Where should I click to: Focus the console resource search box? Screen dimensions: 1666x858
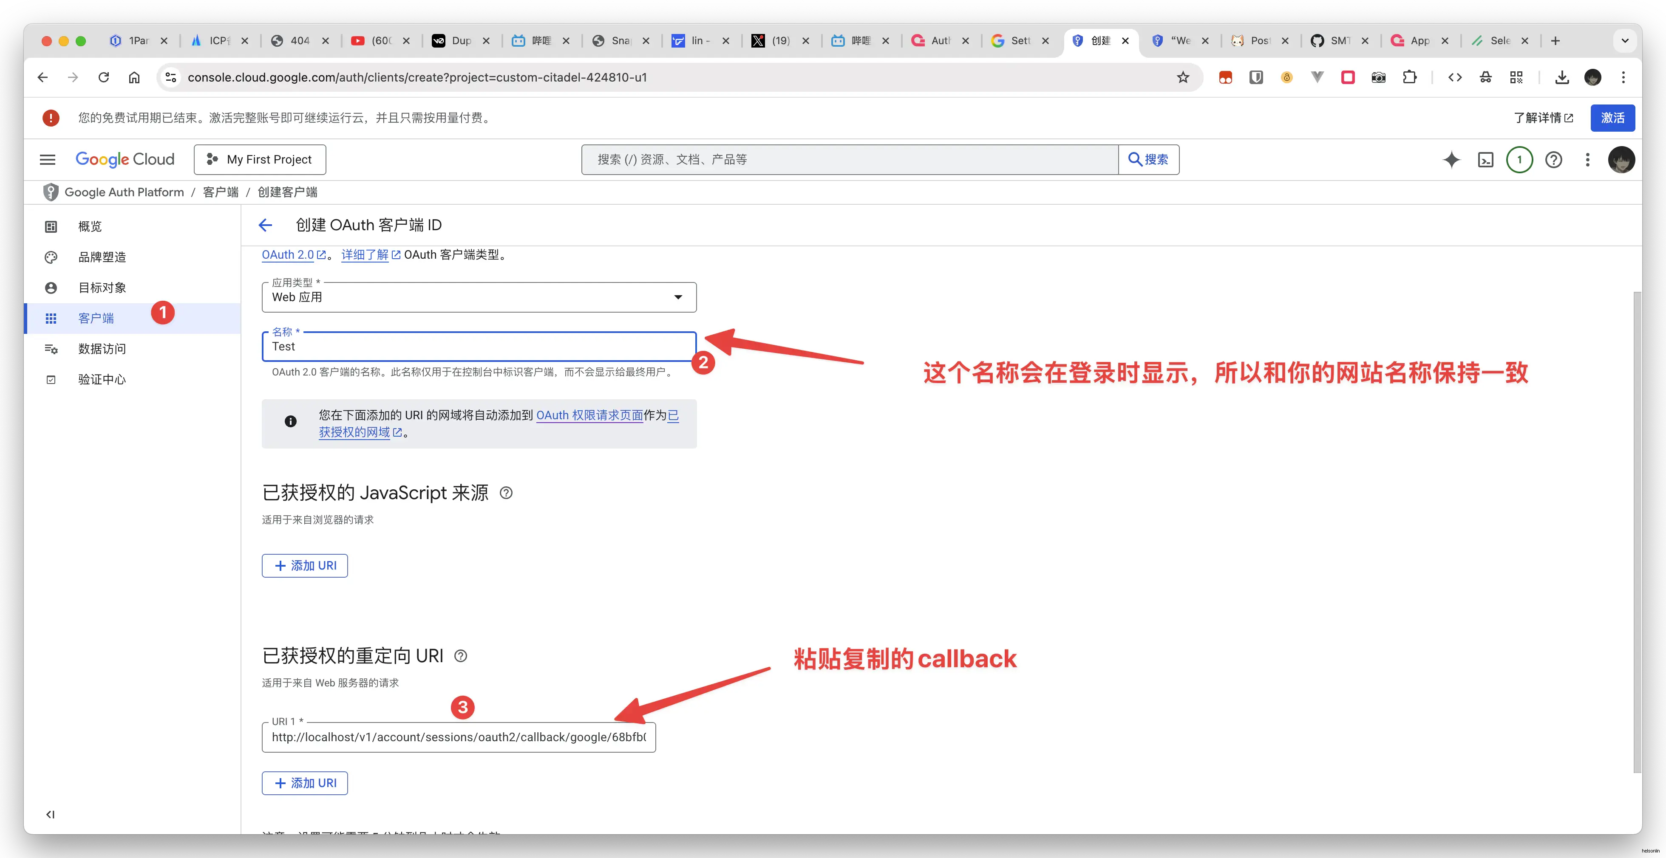(850, 160)
